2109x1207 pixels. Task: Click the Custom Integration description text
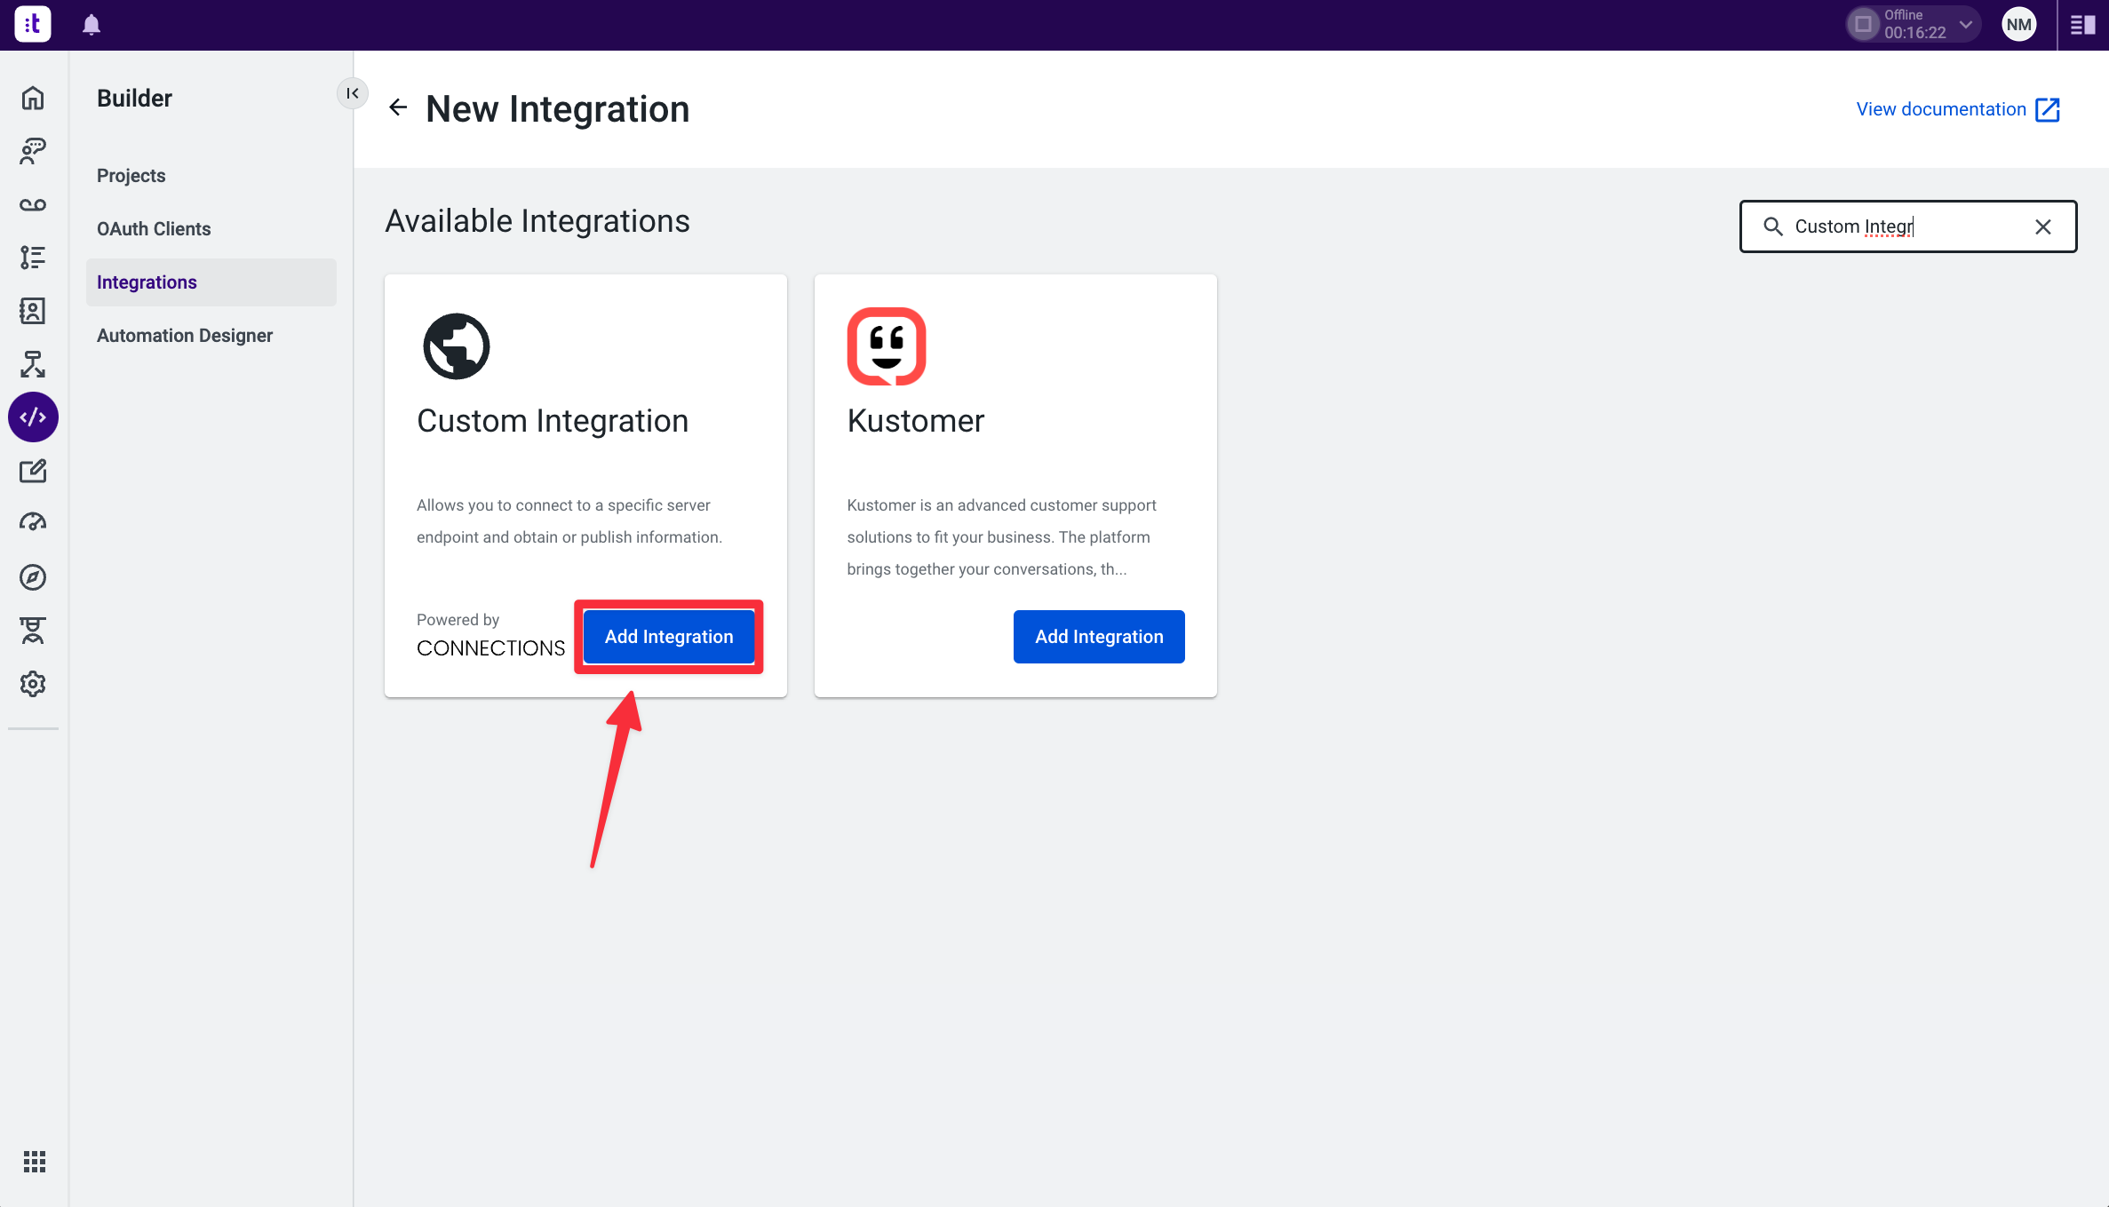pyautogui.click(x=569, y=521)
